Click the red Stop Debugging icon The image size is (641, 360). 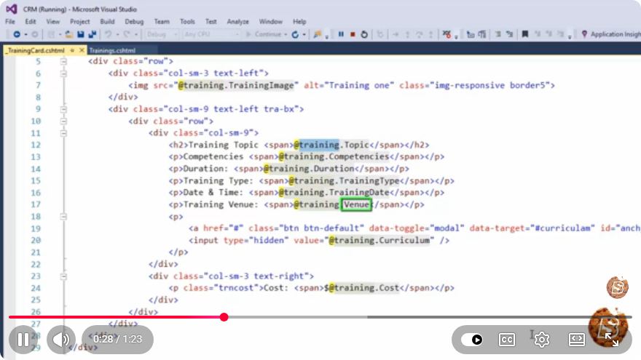pyautogui.click(x=353, y=34)
